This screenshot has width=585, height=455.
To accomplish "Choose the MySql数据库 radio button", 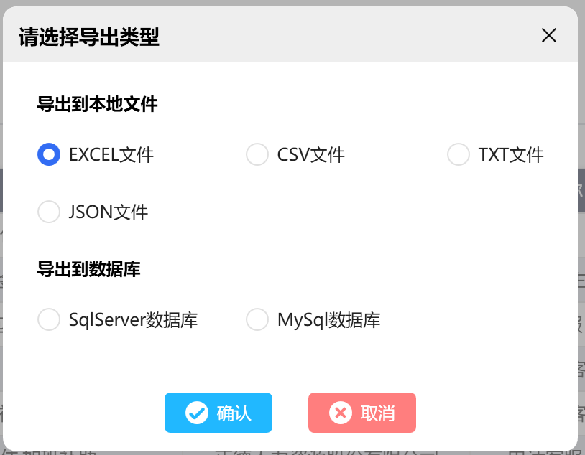I will [x=257, y=319].
